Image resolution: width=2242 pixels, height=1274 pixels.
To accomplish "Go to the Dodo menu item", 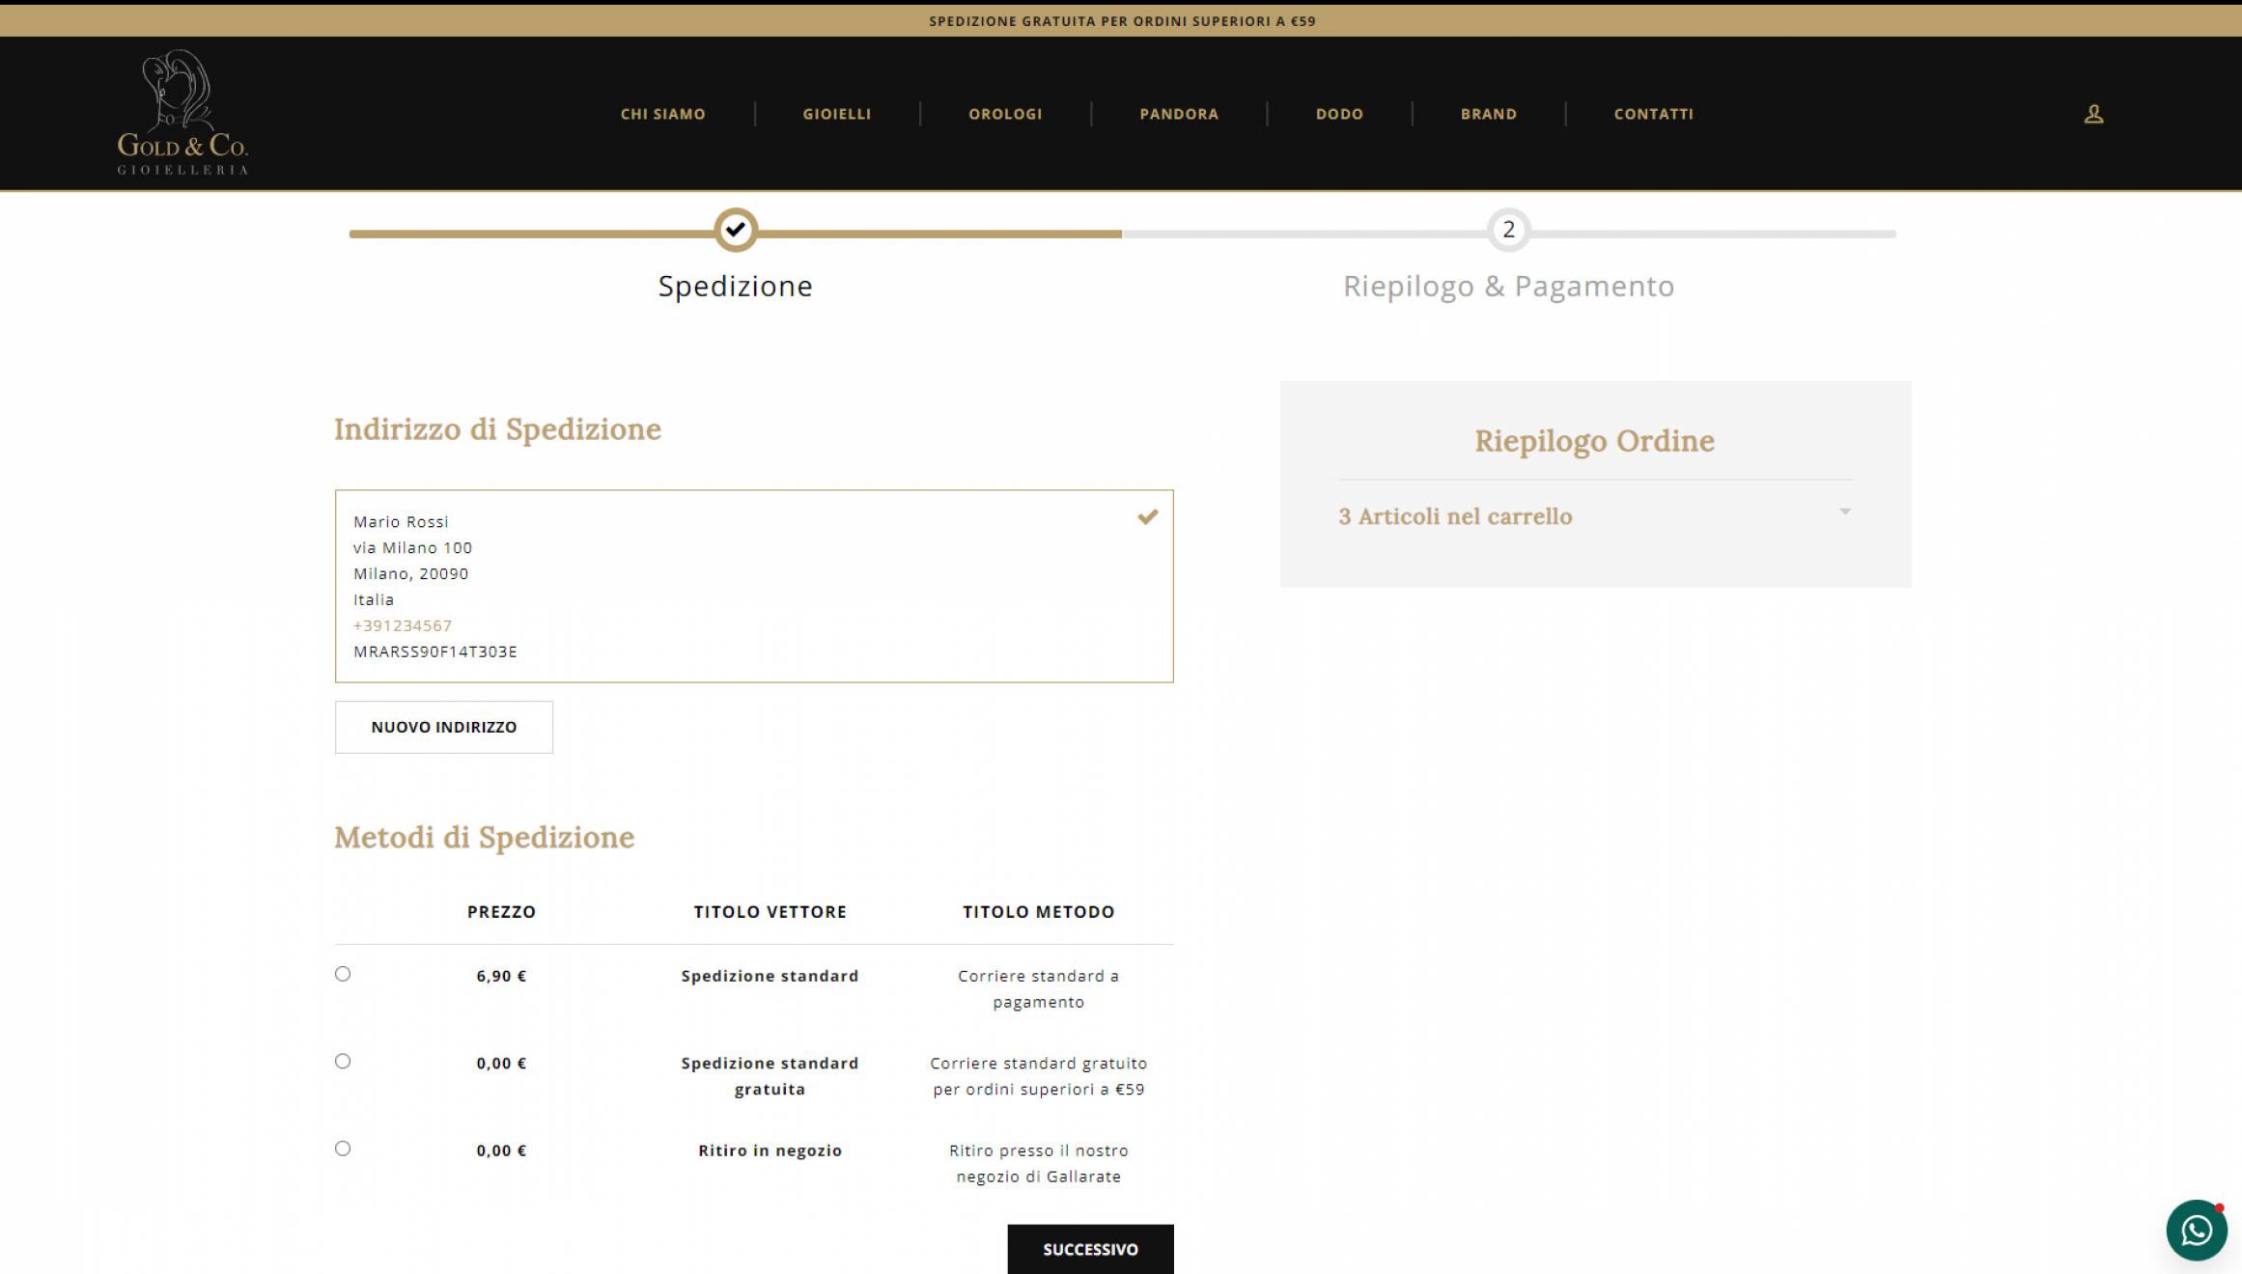I will (x=1339, y=114).
